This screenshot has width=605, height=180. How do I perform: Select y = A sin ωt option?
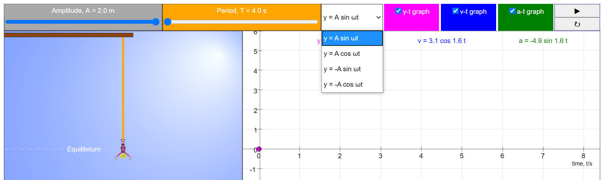(x=352, y=38)
